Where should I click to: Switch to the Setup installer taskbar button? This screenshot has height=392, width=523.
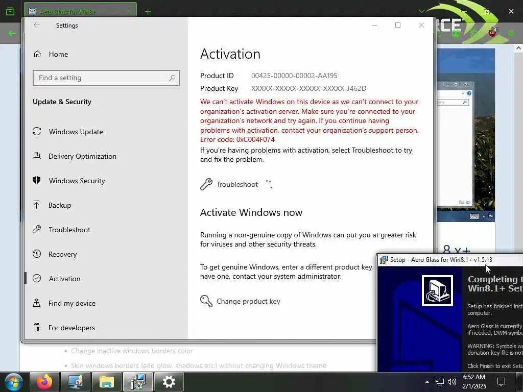click(138, 382)
